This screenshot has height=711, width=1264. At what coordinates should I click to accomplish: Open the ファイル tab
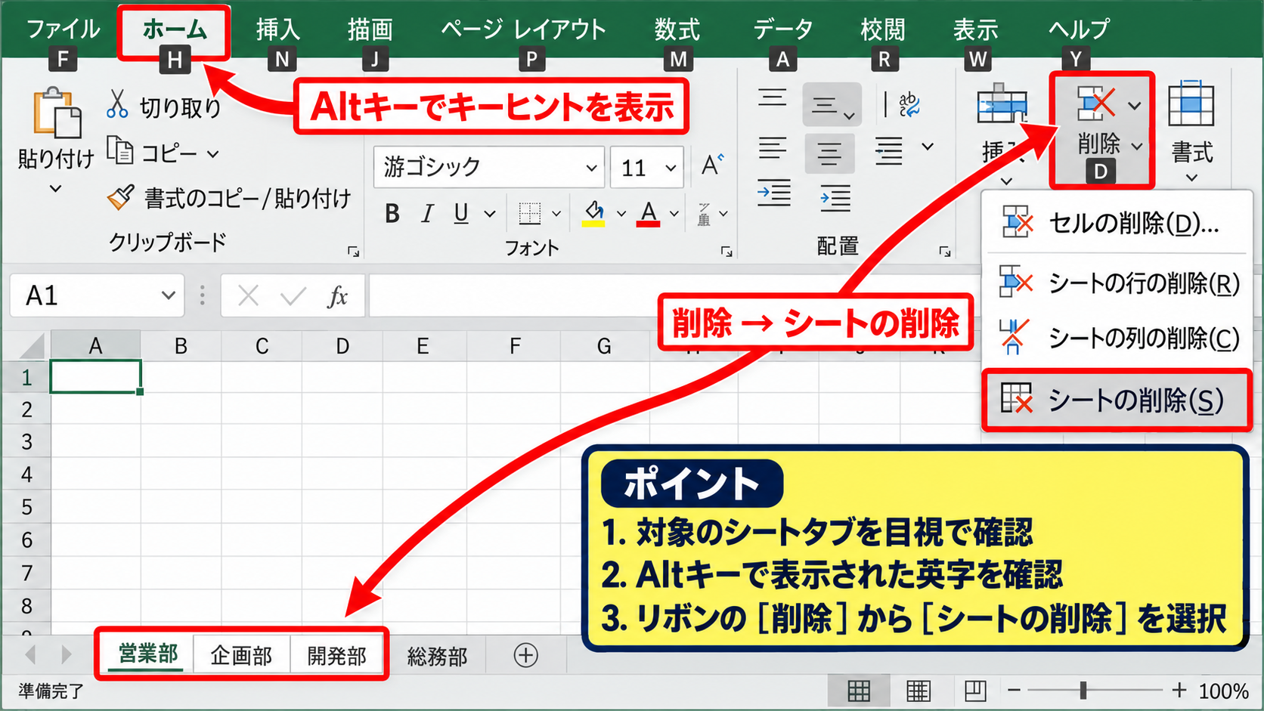pyautogui.click(x=63, y=29)
